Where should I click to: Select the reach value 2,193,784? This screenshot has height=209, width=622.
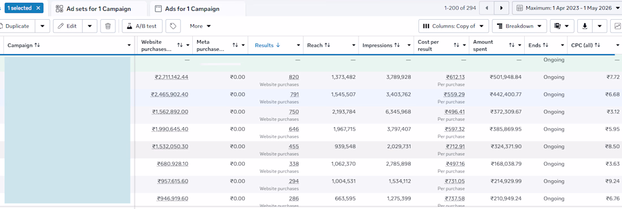click(344, 112)
